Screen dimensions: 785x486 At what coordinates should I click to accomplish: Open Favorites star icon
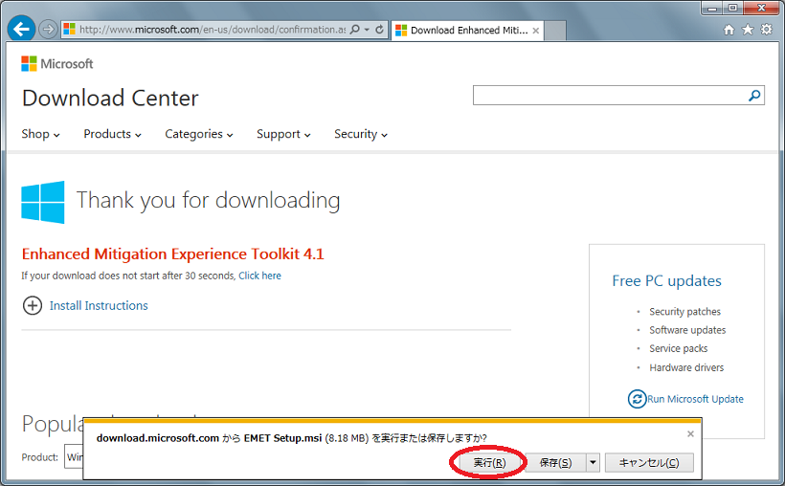click(748, 30)
